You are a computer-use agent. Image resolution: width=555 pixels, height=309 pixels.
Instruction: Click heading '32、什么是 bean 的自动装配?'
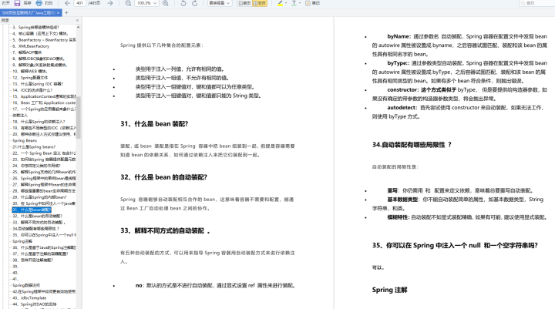163,177
